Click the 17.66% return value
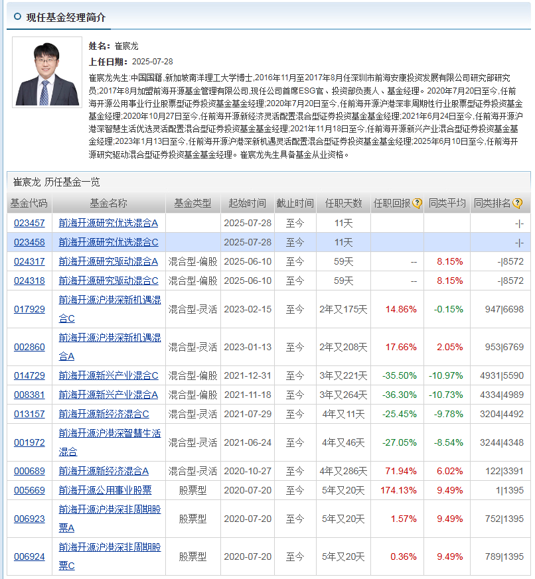This screenshot has height=579, width=535. point(401,347)
